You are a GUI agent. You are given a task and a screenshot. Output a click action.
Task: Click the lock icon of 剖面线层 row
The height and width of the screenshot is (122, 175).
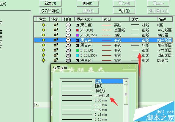pos(56,55)
